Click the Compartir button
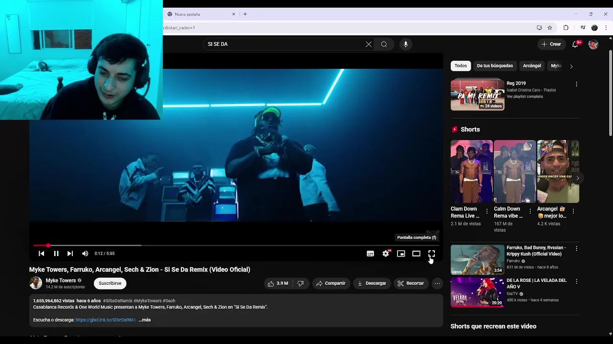613x344 pixels. [x=330, y=283]
